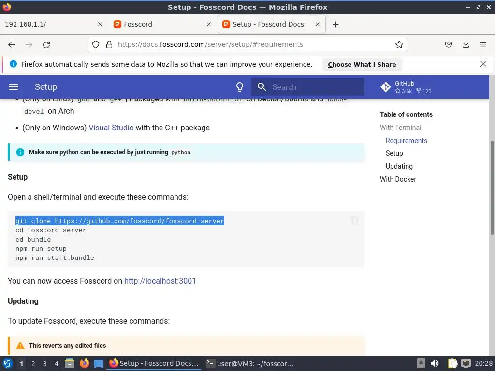Click the highlighted git clone command line
Viewport: 495px width, 371px height.
pyautogui.click(x=120, y=221)
